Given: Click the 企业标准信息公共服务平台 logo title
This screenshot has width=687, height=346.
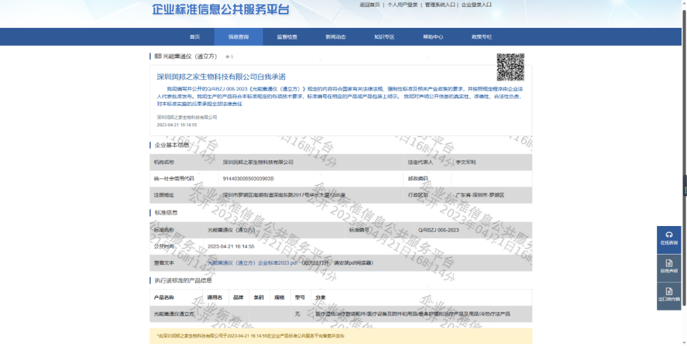Looking at the screenshot, I should (220, 10).
